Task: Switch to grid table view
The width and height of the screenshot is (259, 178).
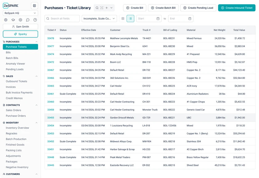Action: 123,19
